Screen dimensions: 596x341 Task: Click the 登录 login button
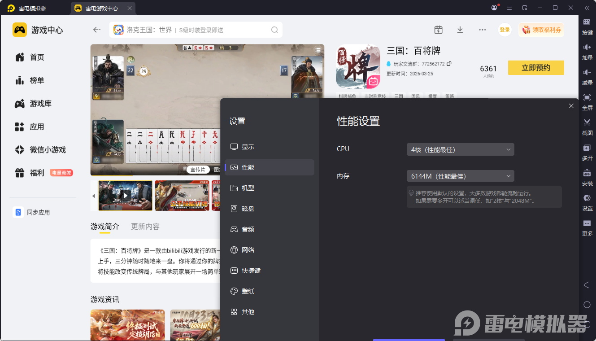(505, 30)
